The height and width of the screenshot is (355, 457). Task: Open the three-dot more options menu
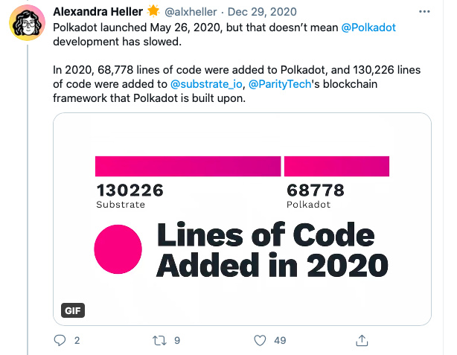(424, 12)
